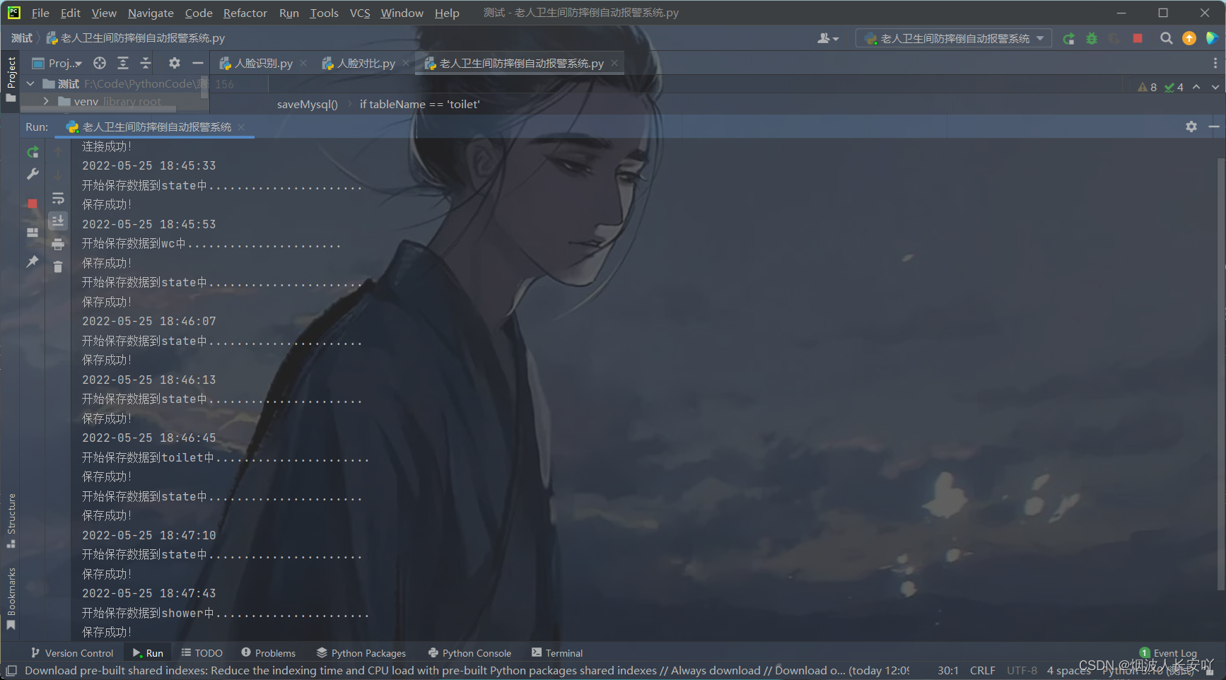
Task: Hide the Project panel
Action: (x=198, y=63)
